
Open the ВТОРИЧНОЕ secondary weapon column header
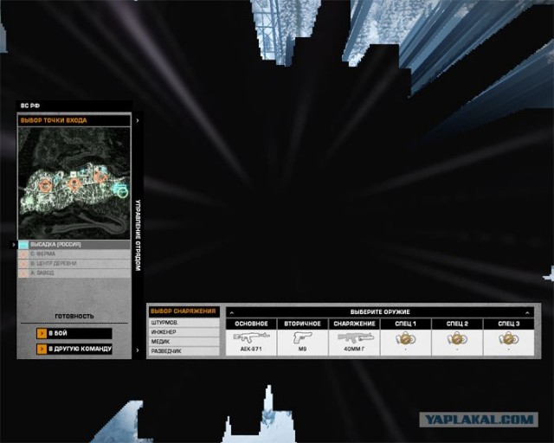[x=302, y=324]
